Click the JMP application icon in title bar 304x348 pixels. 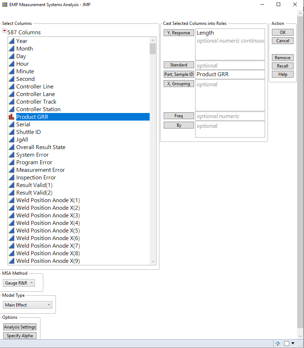click(4, 4)
